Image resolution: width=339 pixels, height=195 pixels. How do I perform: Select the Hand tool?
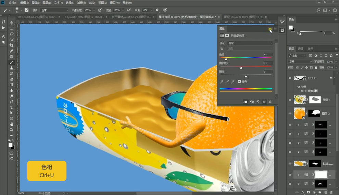coord(11,124)
